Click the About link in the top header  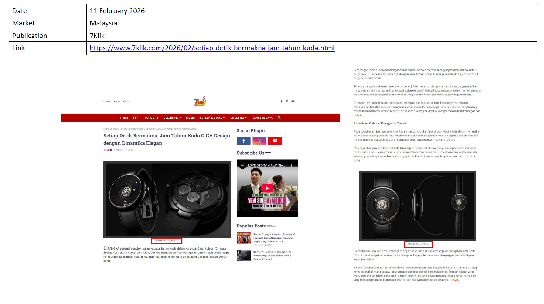117,101
